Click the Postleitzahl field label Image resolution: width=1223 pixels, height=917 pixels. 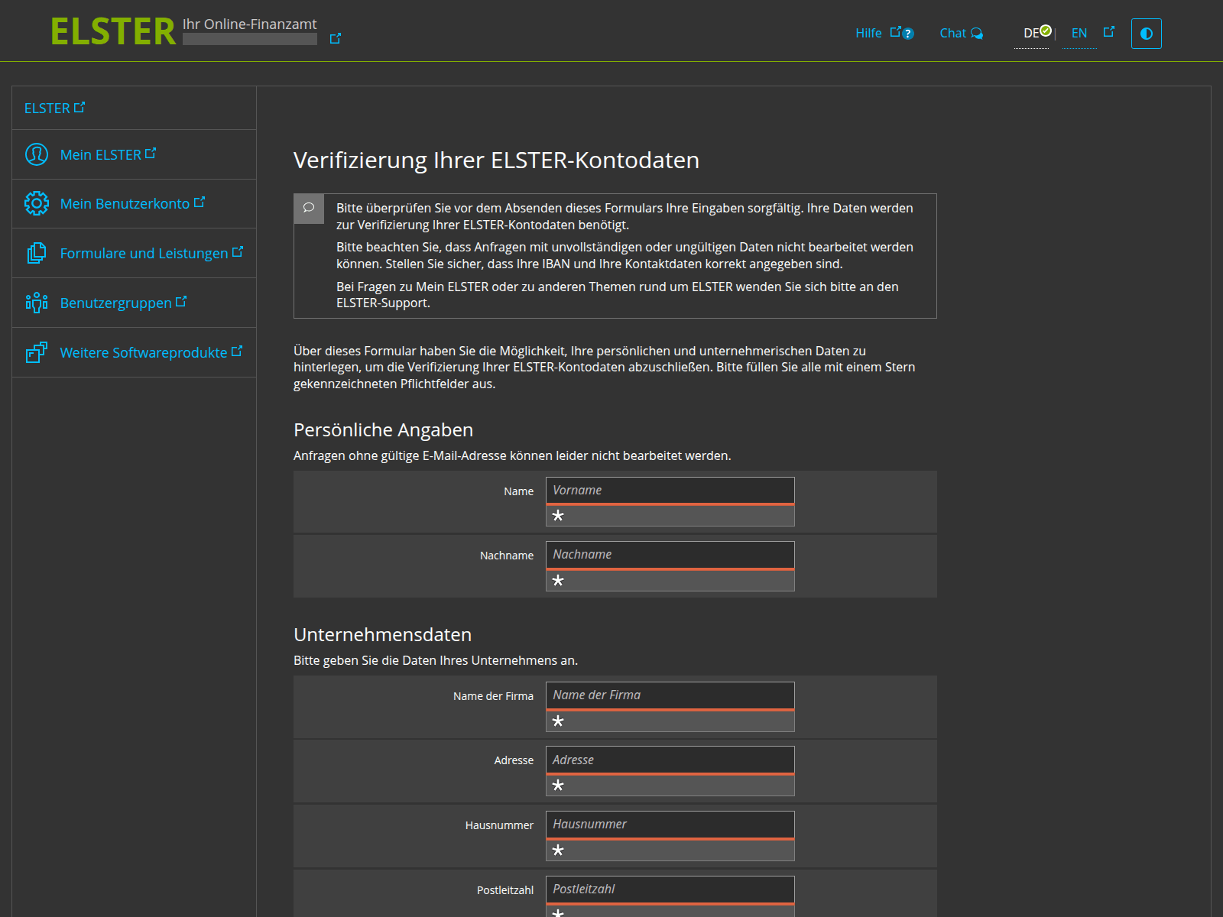tap(505, 890)
